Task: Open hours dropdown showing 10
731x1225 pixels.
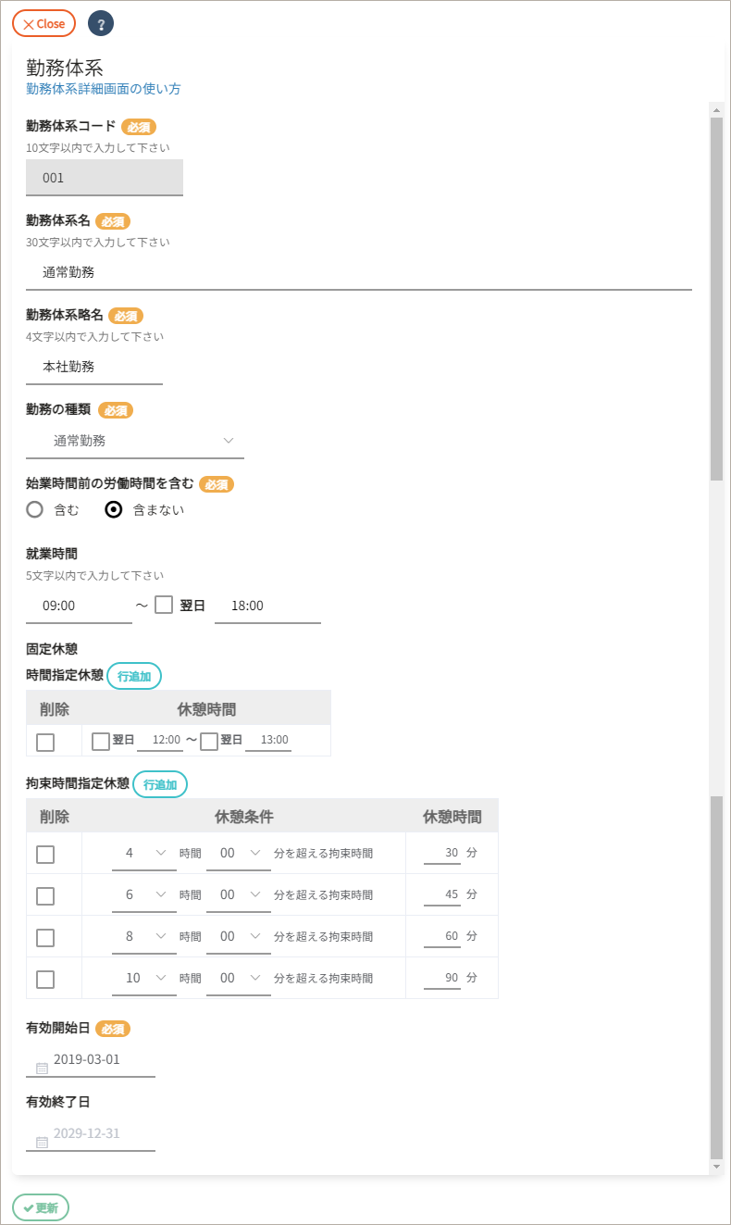Action: (x=143, y=978)
